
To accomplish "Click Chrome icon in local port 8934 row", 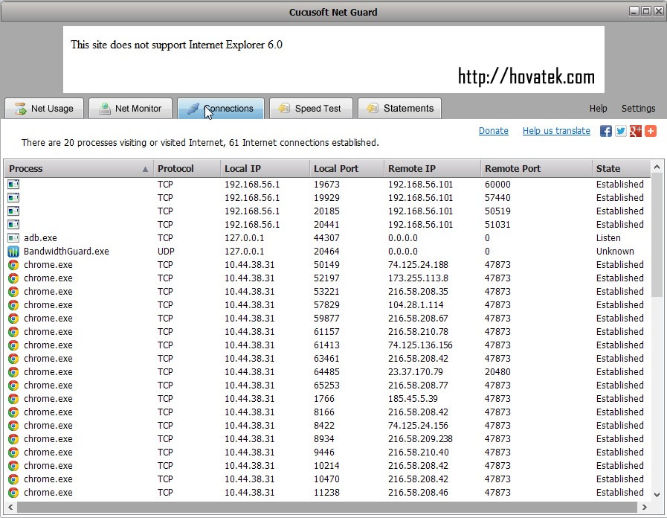I will click(x=13, y=439).
